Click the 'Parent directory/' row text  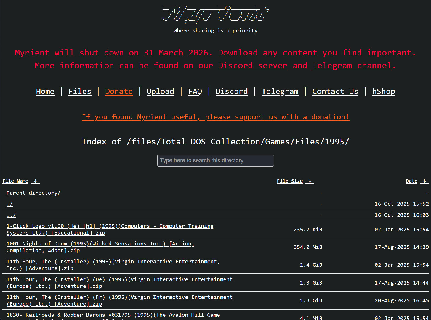(33, 193)
